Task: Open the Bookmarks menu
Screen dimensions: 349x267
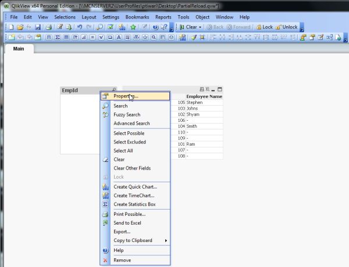Action: tap(137, 17)
